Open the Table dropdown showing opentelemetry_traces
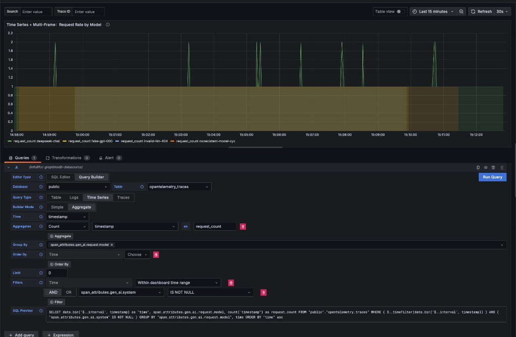The height and width of the screenshot is (337, 516). pos(179,186)
